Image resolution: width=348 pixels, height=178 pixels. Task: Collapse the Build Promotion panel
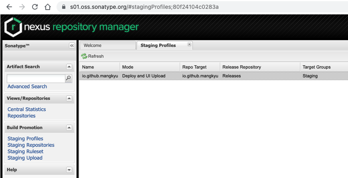69,127
